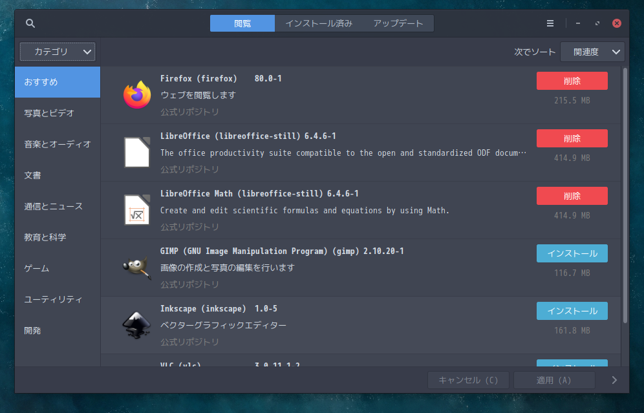Select the 教育と科学 category
This screenshot has width=644, height=413.
click(58, 237)
